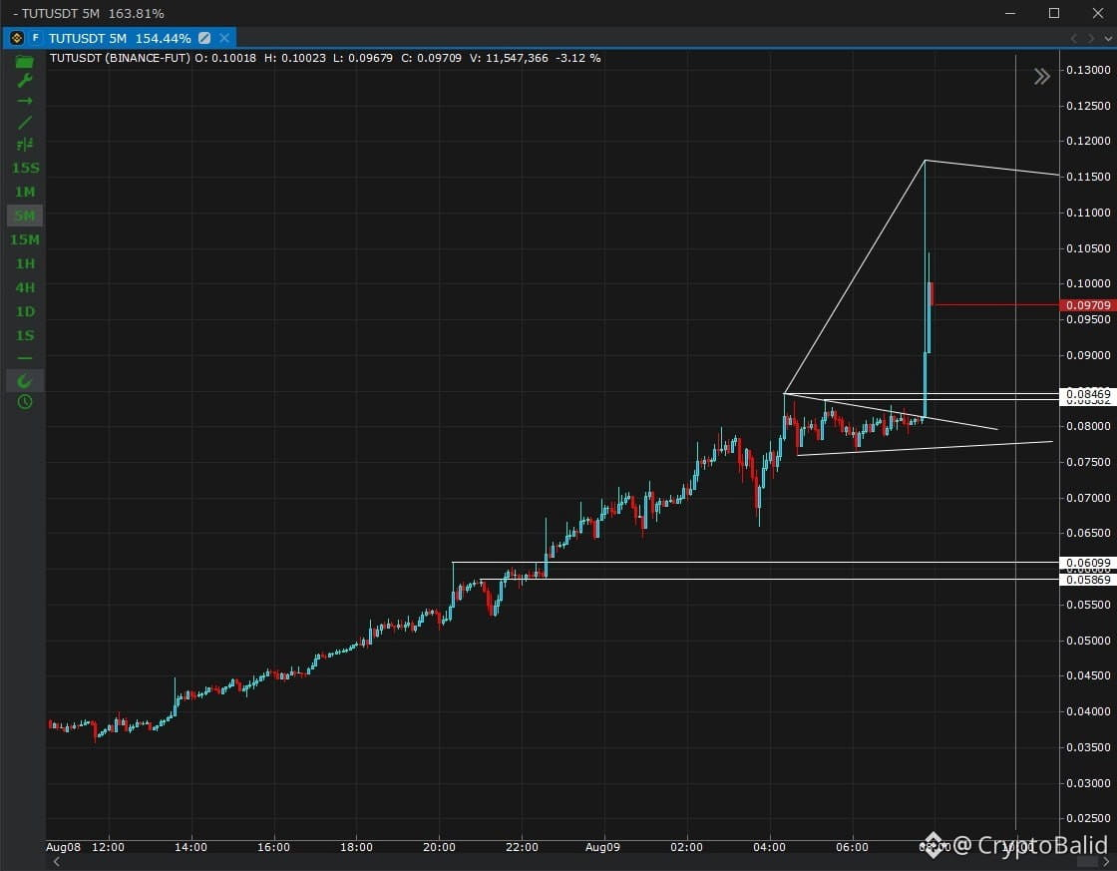The image size is (1117, 871).
Task: Click the edit pencil icon on TUTUSDT tab
Action: click(204, 38)
